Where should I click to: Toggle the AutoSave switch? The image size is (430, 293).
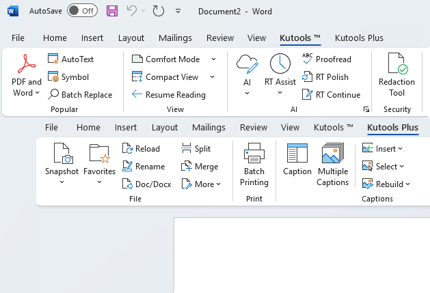[x=82, y=11]
